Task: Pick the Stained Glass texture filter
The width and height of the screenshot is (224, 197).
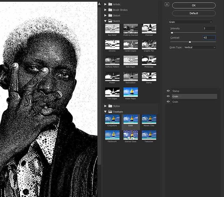Action: [131, 135]
